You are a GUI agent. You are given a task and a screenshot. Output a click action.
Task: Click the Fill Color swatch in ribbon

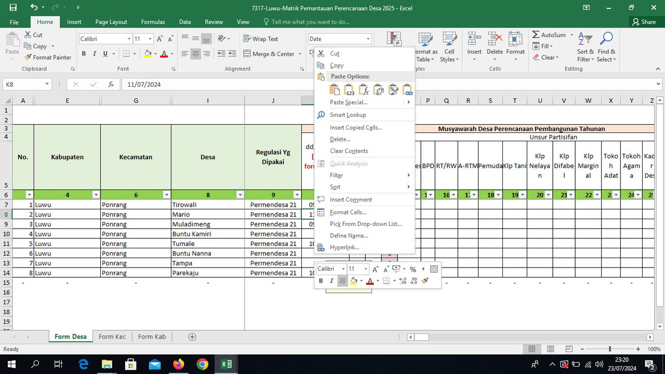tap(148, 54)
